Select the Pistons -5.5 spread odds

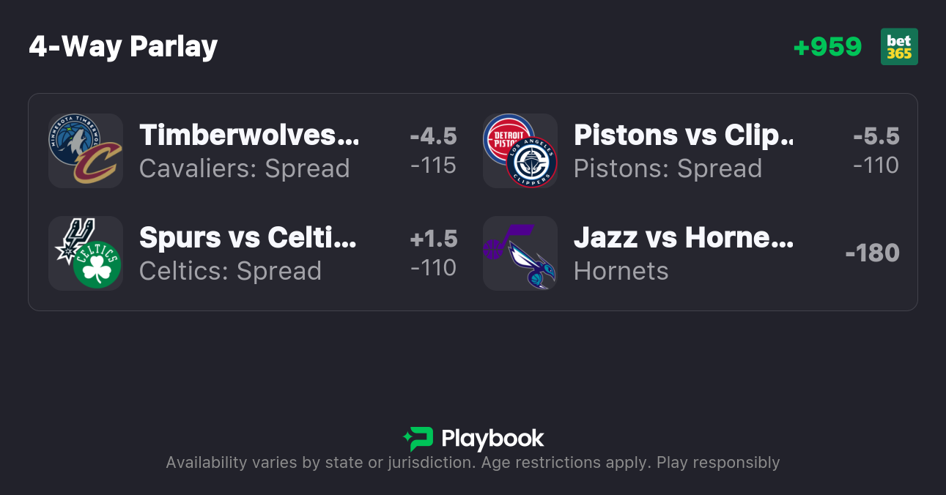(876, 151)
